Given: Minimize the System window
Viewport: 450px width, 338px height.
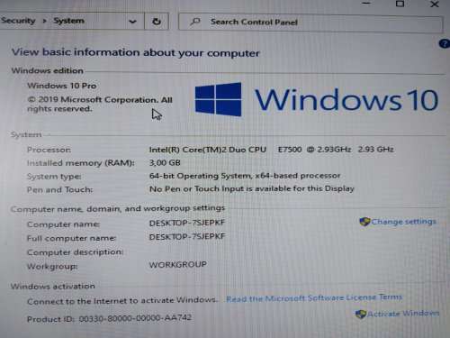Looking at the screenshot, I should (x=366, y=4).
